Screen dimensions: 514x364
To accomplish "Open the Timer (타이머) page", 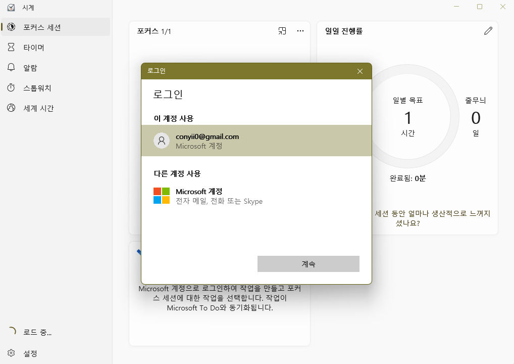I will point(56,47).
